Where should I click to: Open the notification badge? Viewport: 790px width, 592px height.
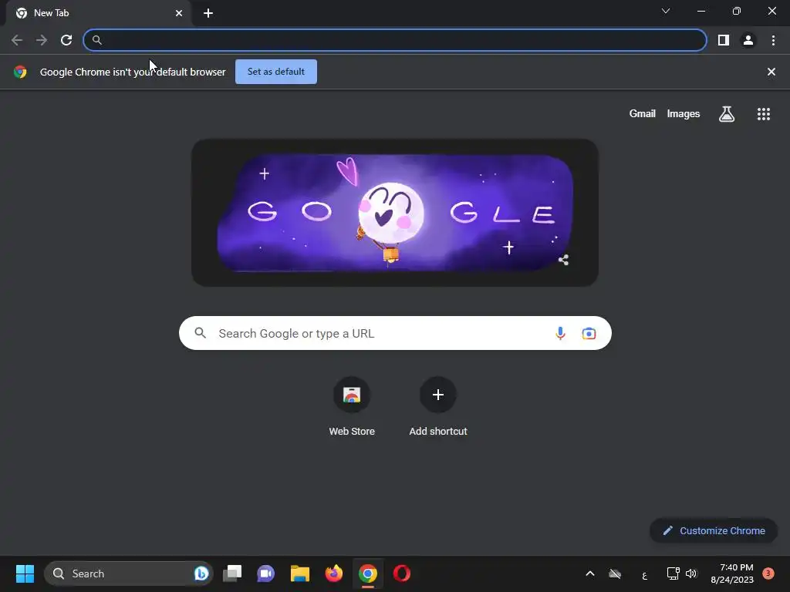tap(768, 573)
